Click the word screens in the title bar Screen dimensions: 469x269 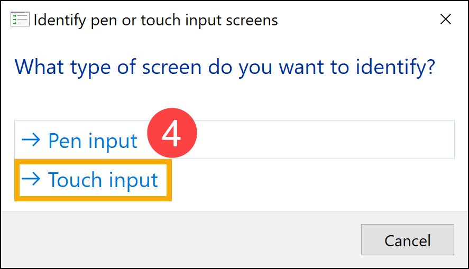(x=252, y=21)
